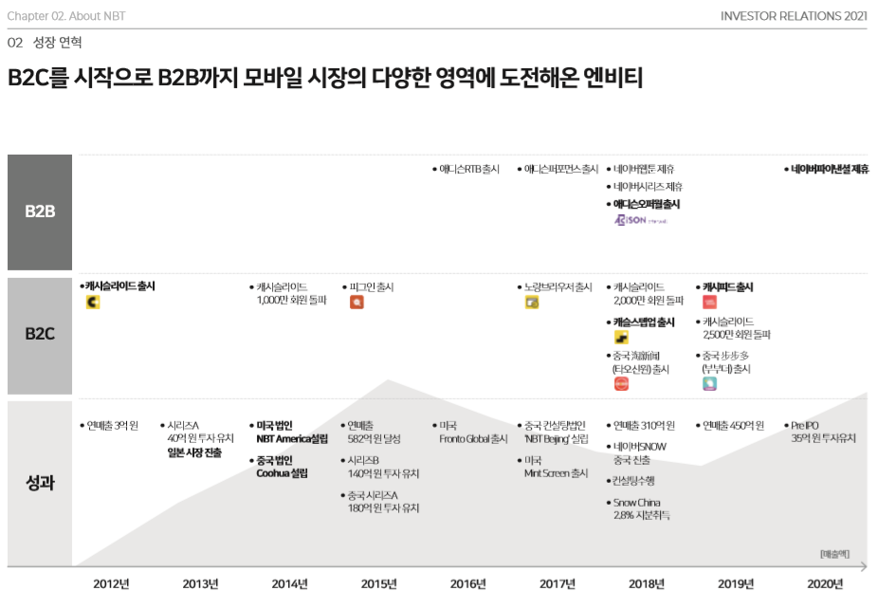Click the 'Mint Screen 출시' entry
Viewport: 877px width, 609px height.
point(556,473)
